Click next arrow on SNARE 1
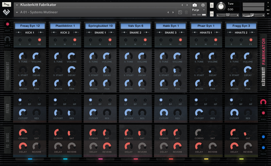This screenshot has height=166, width=271. pos(111,32)
